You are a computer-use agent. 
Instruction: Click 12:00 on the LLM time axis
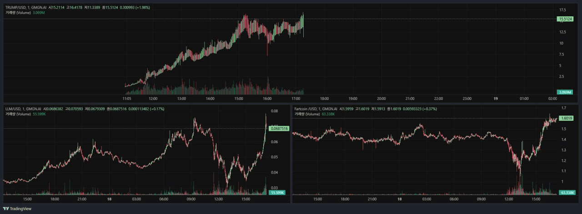click(218, 199)
